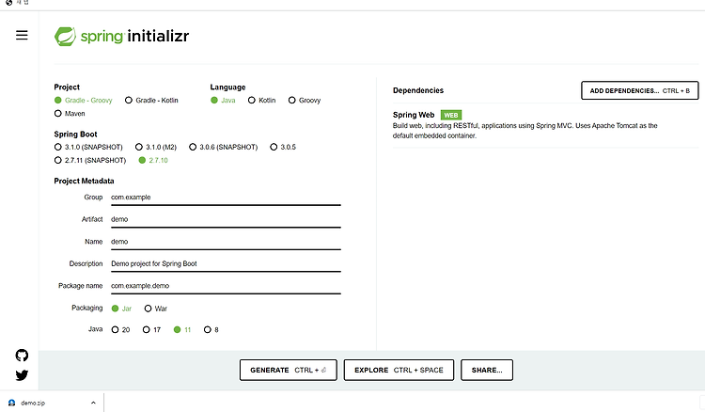Screen dimensions: 705x412
Task: Set packaging to Jar
Action: tap(121, 309)
